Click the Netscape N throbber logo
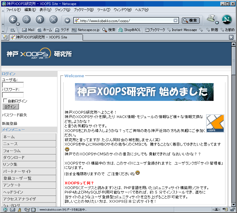Image resolution: width=237 pixels, height=213 pixels. pos(227,20)
